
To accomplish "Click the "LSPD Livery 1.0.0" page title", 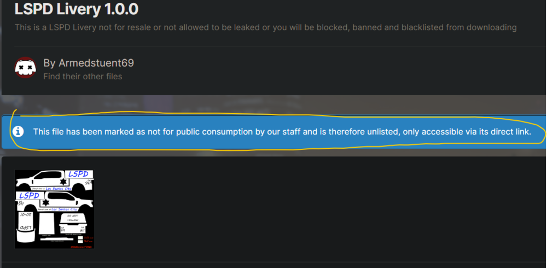I will [x=76, y=9].
